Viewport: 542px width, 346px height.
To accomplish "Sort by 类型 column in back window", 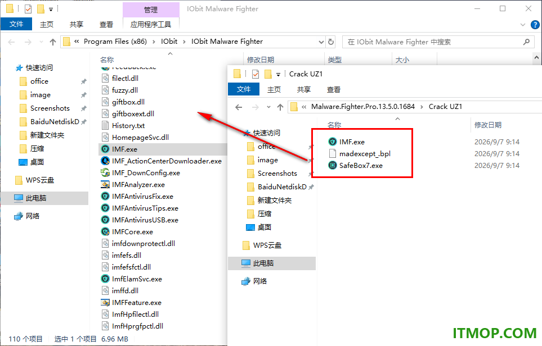I will pos(335,60).
